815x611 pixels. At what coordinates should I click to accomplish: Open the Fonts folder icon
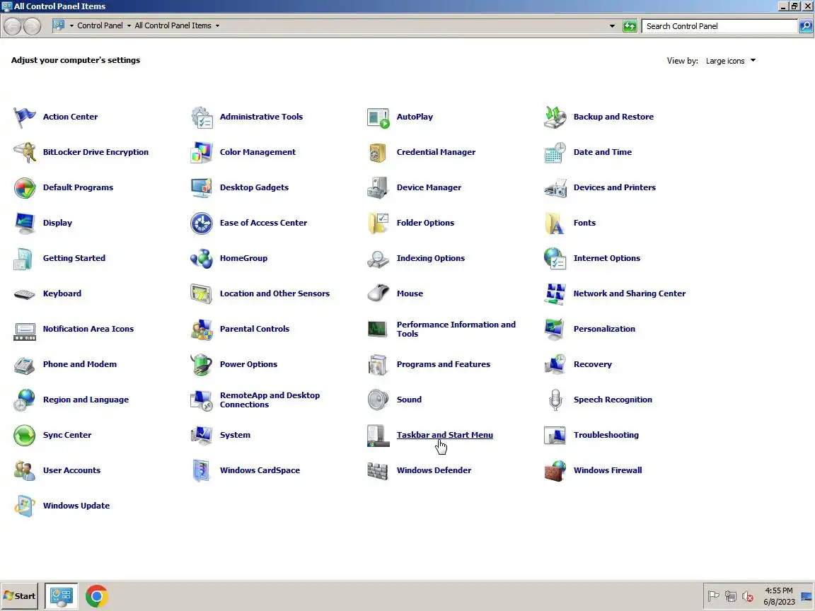(555, 223)
